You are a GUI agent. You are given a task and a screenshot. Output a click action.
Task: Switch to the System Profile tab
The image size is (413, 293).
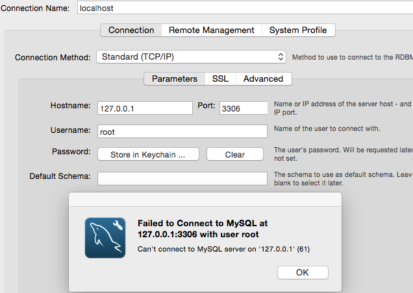pyautogui.click(x=298, y=30)
